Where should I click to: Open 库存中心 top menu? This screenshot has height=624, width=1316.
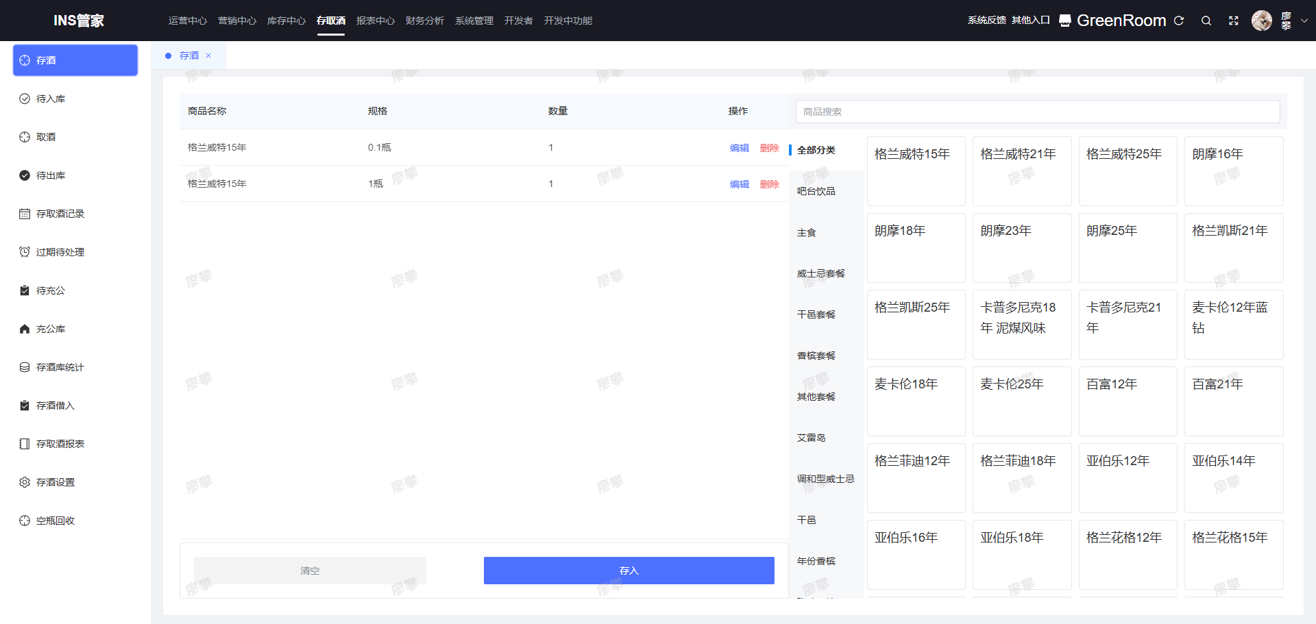pyautogui.click(x=287, y=21)
